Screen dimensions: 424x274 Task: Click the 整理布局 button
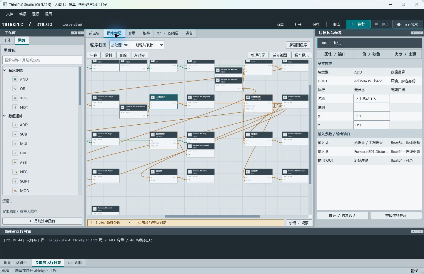(x=258, y=55)
